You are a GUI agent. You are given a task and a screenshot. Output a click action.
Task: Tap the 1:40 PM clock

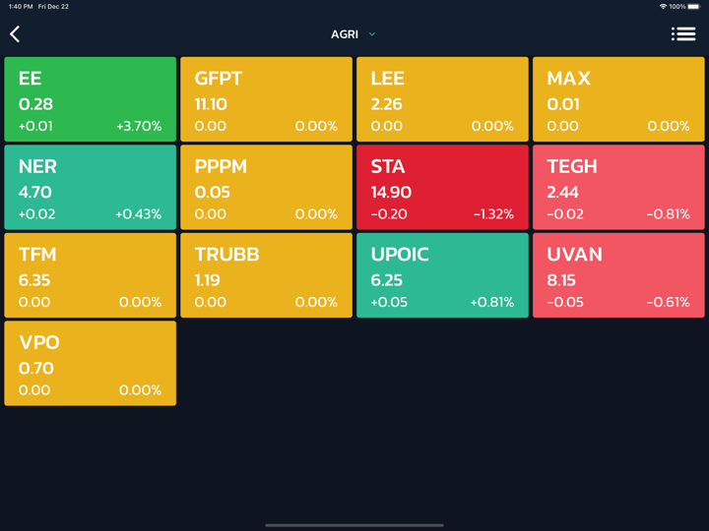coord(21,7)
